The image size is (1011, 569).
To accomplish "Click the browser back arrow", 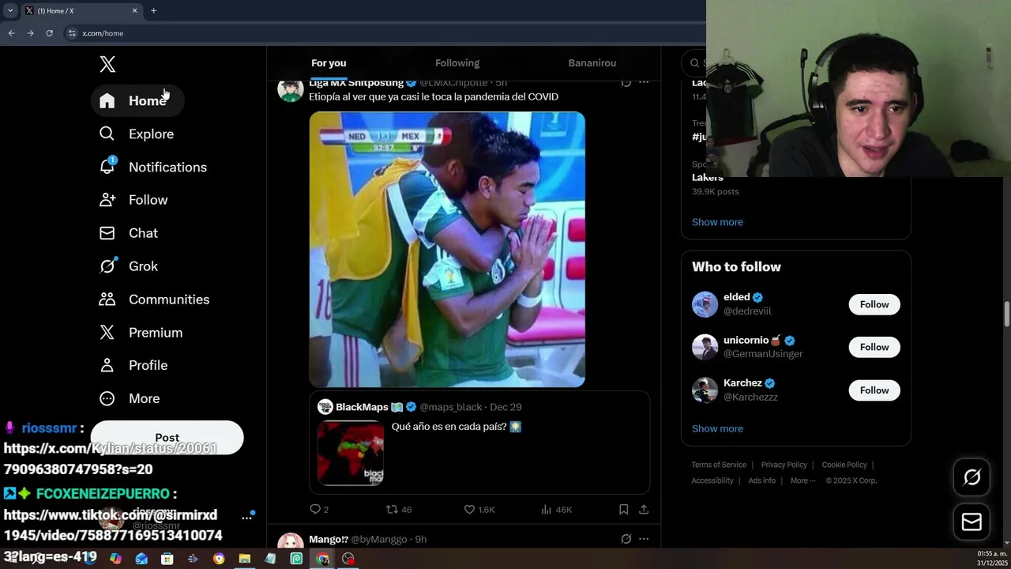I will coord(11,33).
